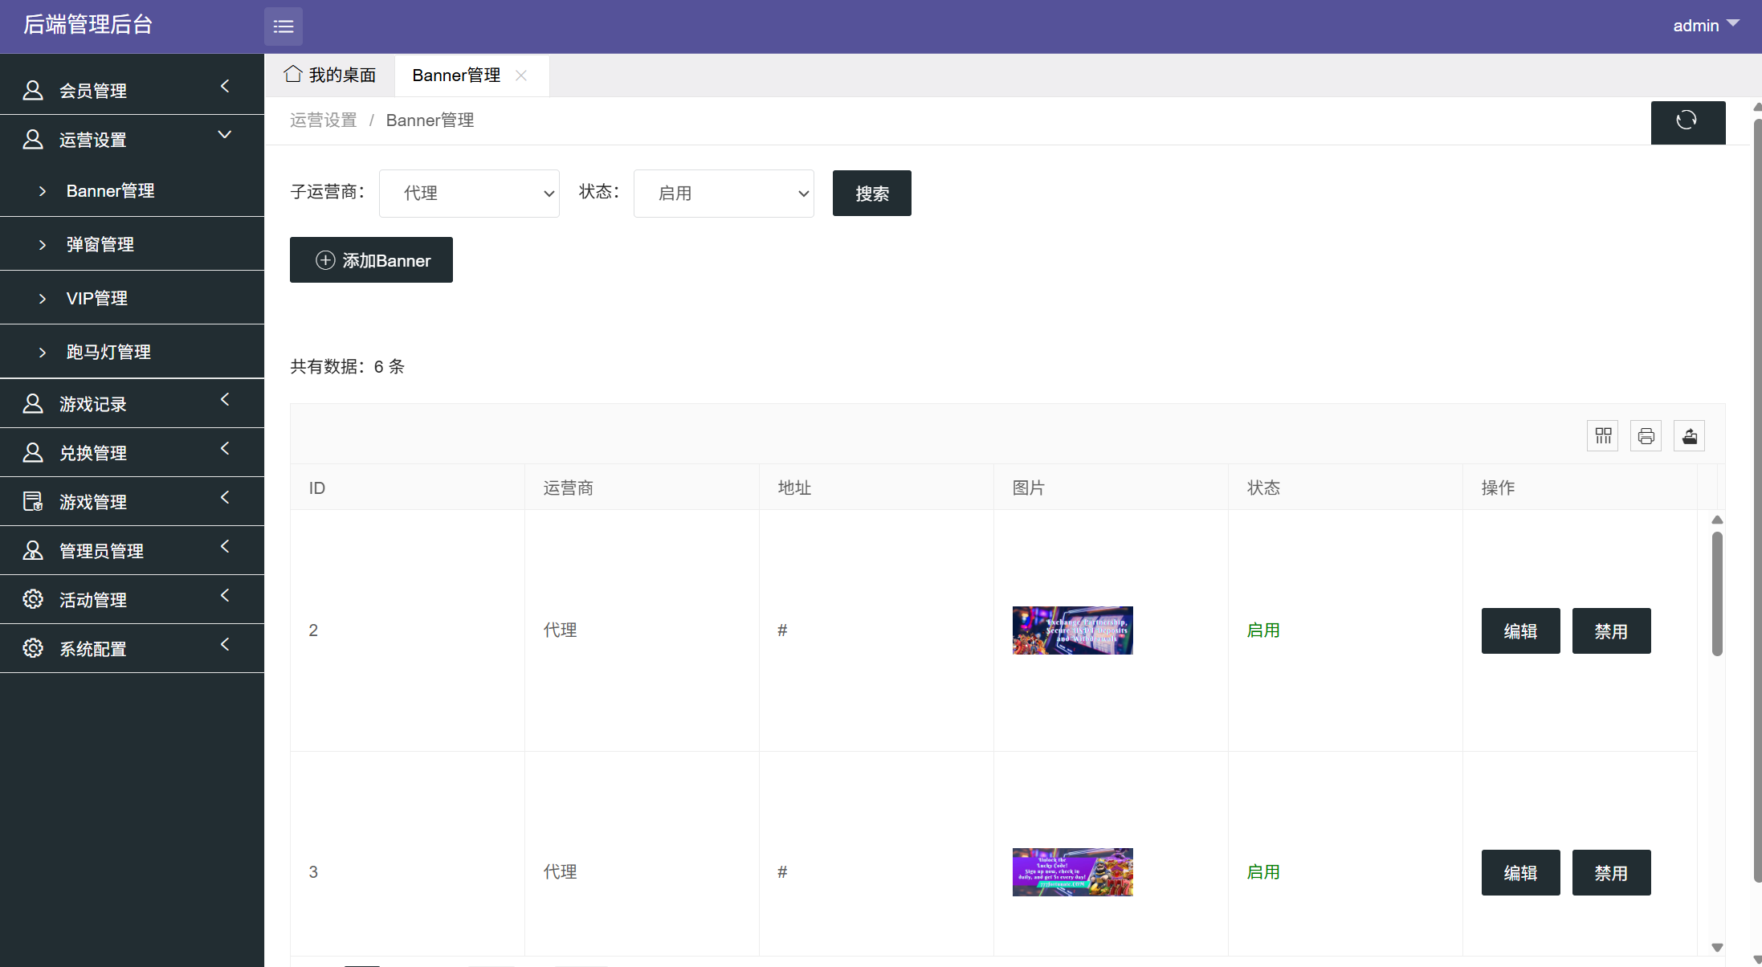Disable banner ID 2 with 禁用

tap(1611, 631)
